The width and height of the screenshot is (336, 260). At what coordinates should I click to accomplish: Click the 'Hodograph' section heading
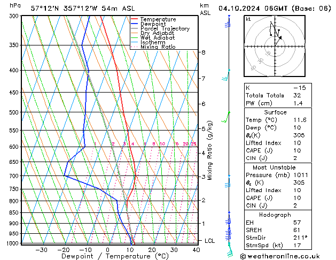point(275,215)
